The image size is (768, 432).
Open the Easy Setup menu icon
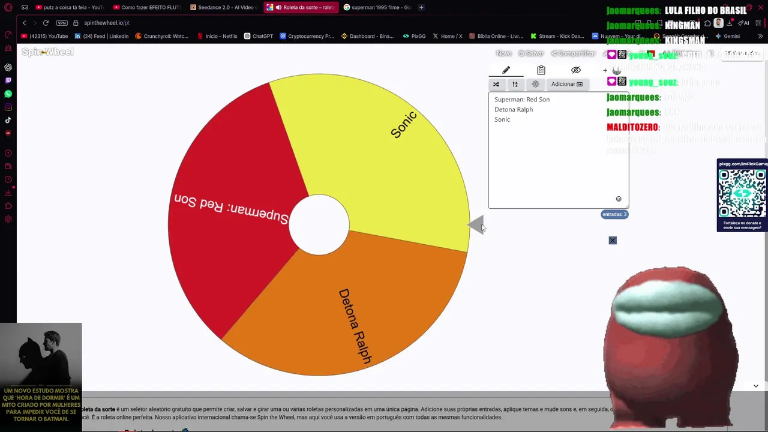click(758, 23)
